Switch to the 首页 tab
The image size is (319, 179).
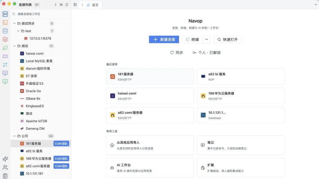[x=90, y=5]
